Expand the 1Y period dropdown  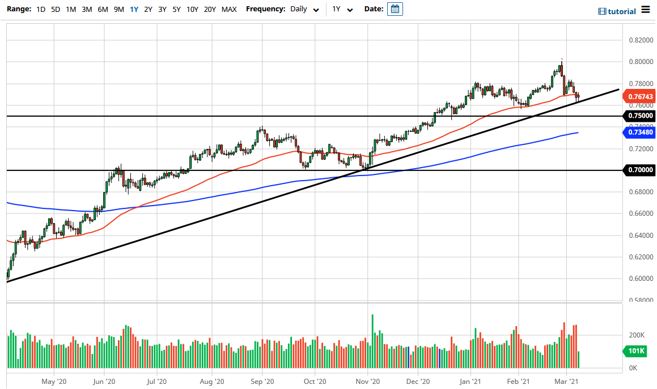340,10
